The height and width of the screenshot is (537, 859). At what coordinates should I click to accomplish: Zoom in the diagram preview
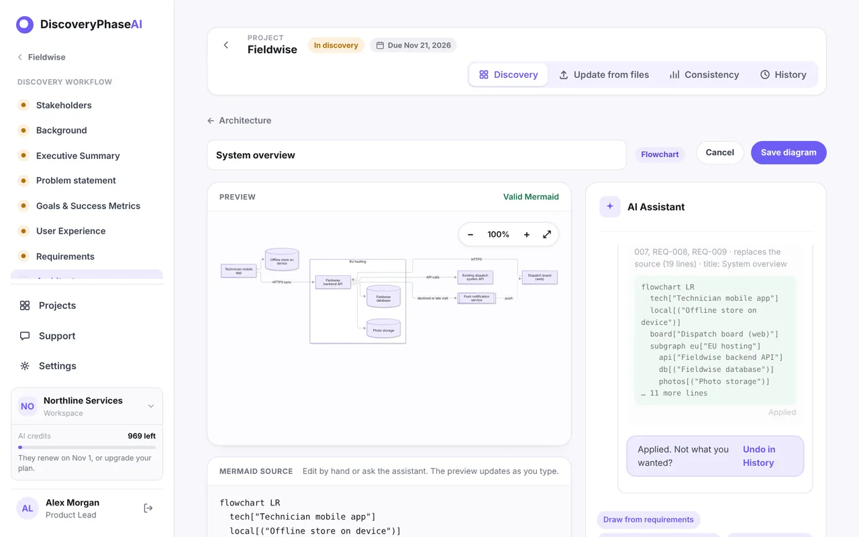click(527, 234)
